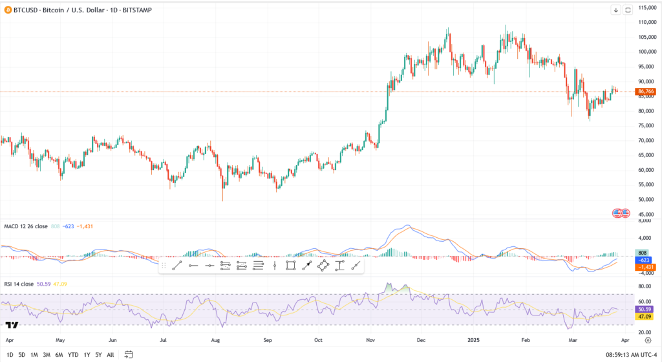This screenshot has height=362, width=662.
Task: Select the YTD time range
Action: (73, 354)
